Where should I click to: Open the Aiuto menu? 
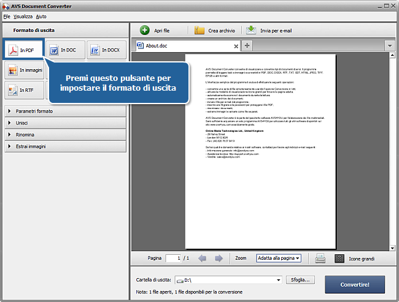[x=41, y=17]
